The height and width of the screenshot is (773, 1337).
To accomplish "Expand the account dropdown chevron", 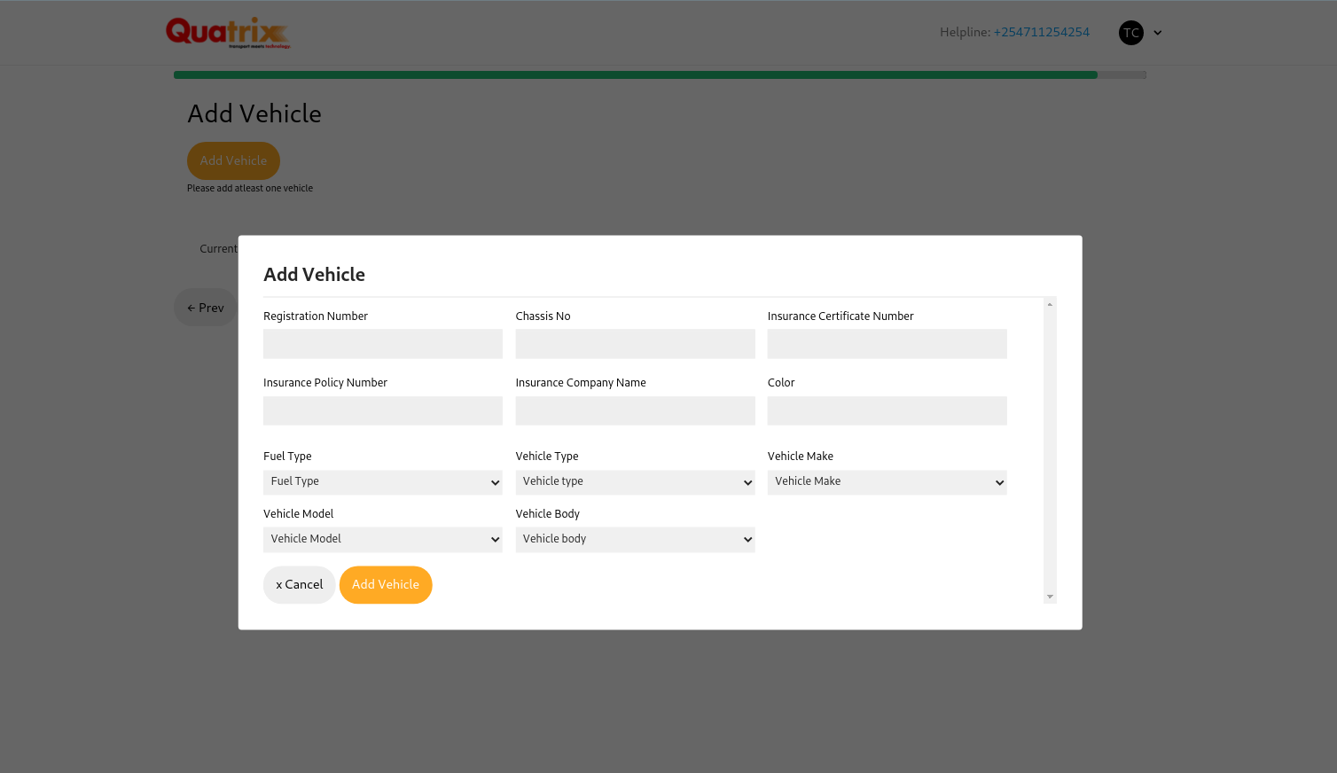I will 1157,33.
